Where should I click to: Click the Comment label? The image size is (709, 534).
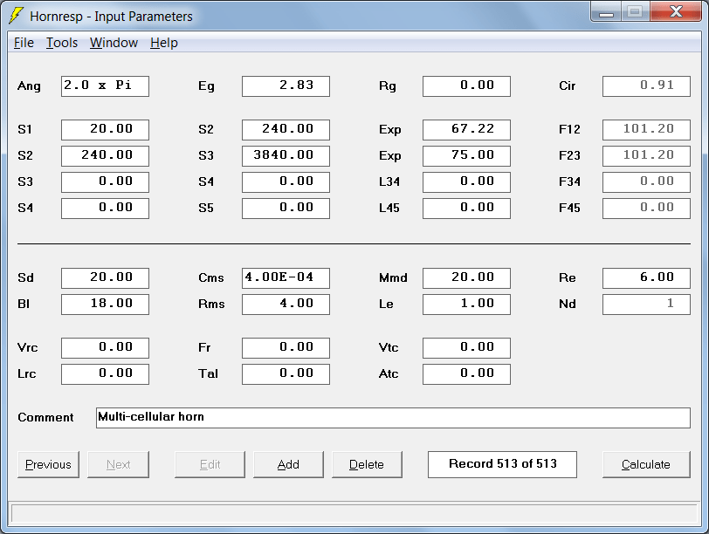coord(45,417)
